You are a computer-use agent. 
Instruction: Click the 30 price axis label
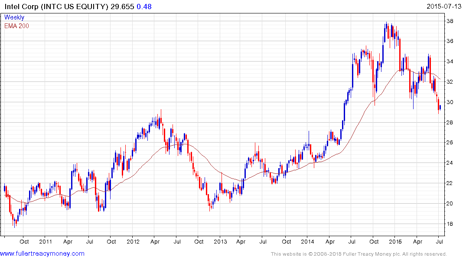coord(450,102)
